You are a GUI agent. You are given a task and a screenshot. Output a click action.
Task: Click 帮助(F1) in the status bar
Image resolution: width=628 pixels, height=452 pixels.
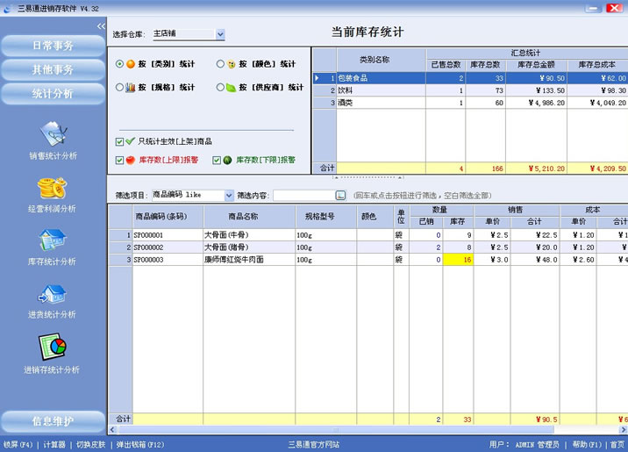(x=587, y=444)
